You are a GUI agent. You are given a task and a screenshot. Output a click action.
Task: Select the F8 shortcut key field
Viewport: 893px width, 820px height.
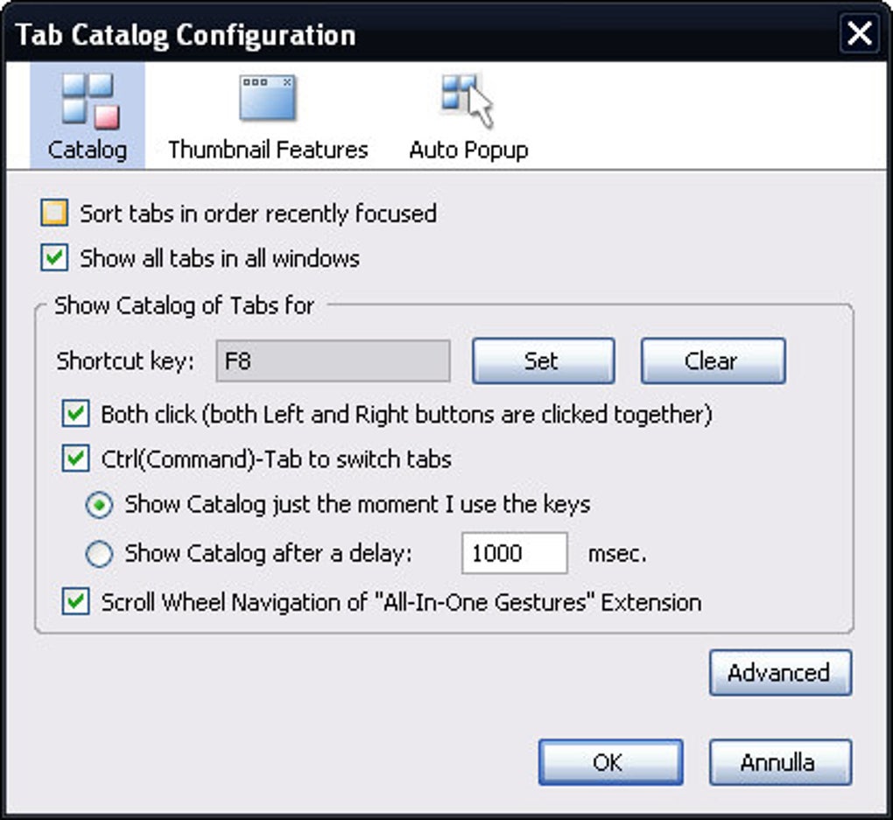point(334,361)
